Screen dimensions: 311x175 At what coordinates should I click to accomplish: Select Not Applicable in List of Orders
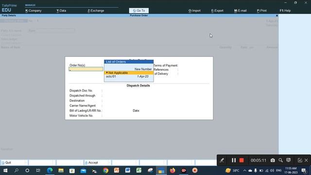(129, 73)
